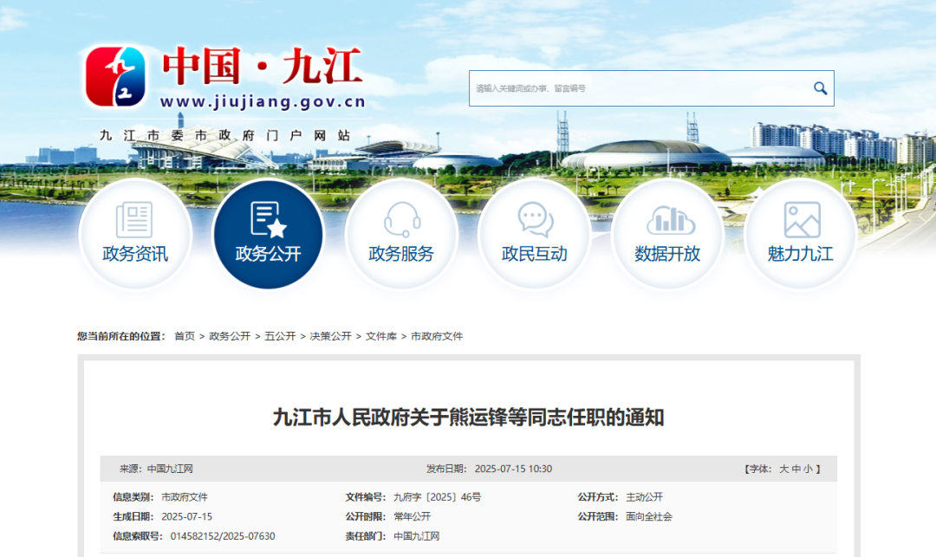This screenshot has width=936, height=557.
Task: Click index number 014582152/2025-07630
Action: tap(223, 536)
